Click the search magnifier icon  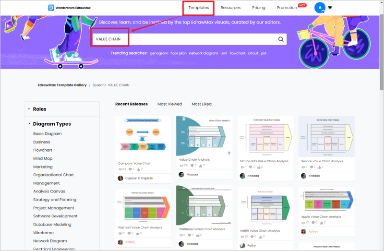281,39
